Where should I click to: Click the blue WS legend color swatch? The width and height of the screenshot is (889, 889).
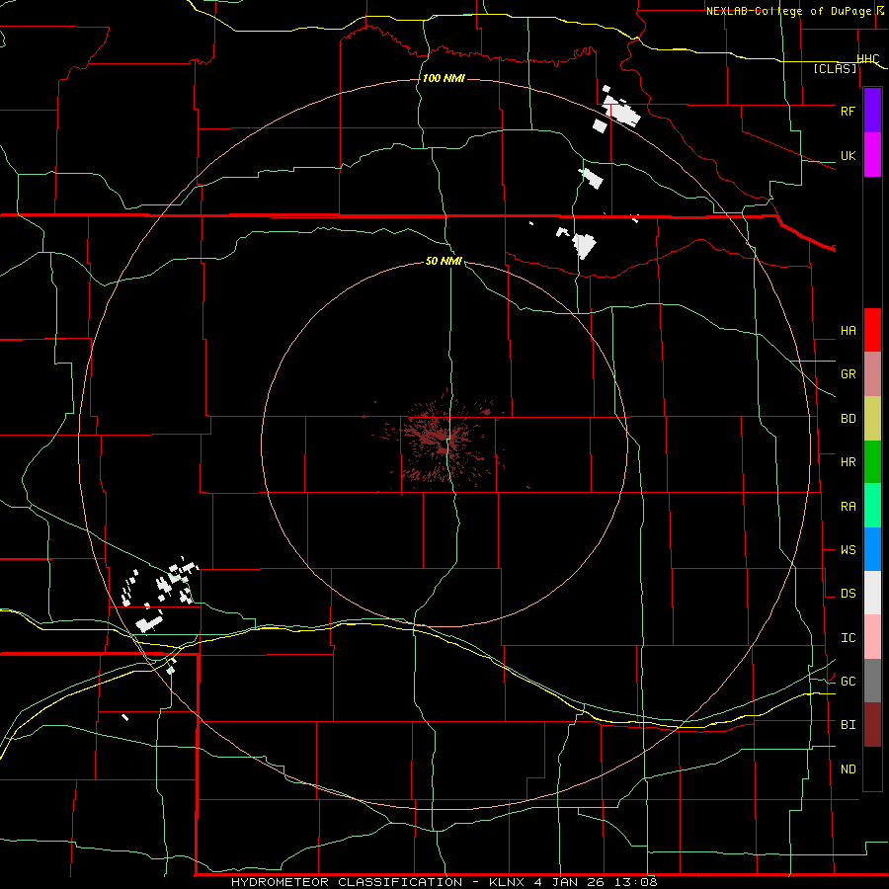tap(872, 549)
